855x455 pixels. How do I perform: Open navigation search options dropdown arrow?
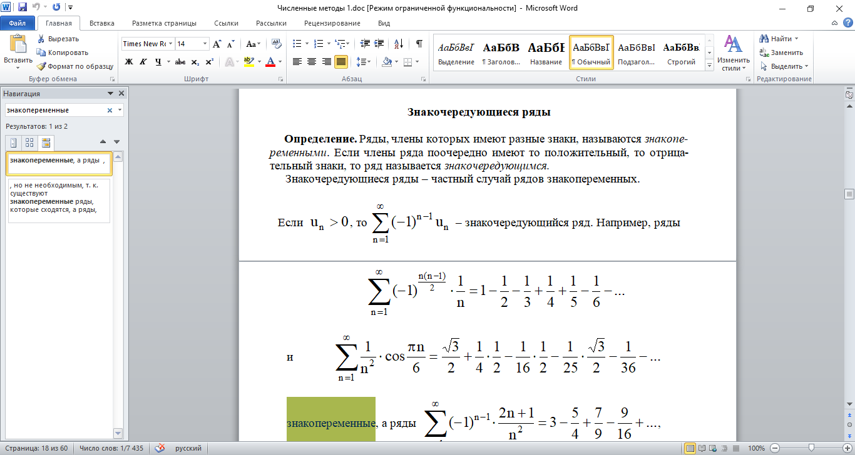tap(120, 110)
